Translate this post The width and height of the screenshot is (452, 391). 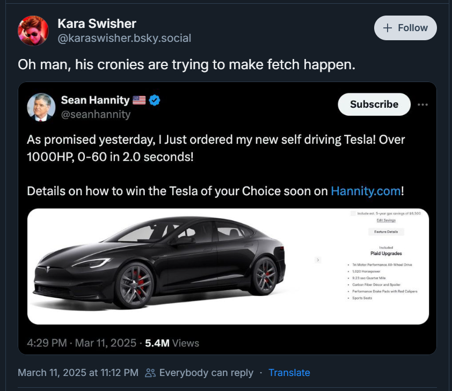pos(289,373)
